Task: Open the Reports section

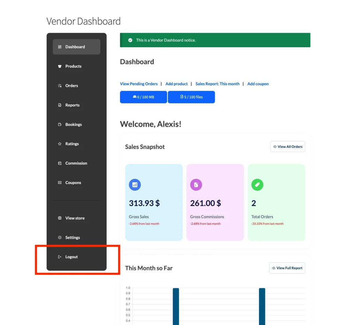Action: 76,105
